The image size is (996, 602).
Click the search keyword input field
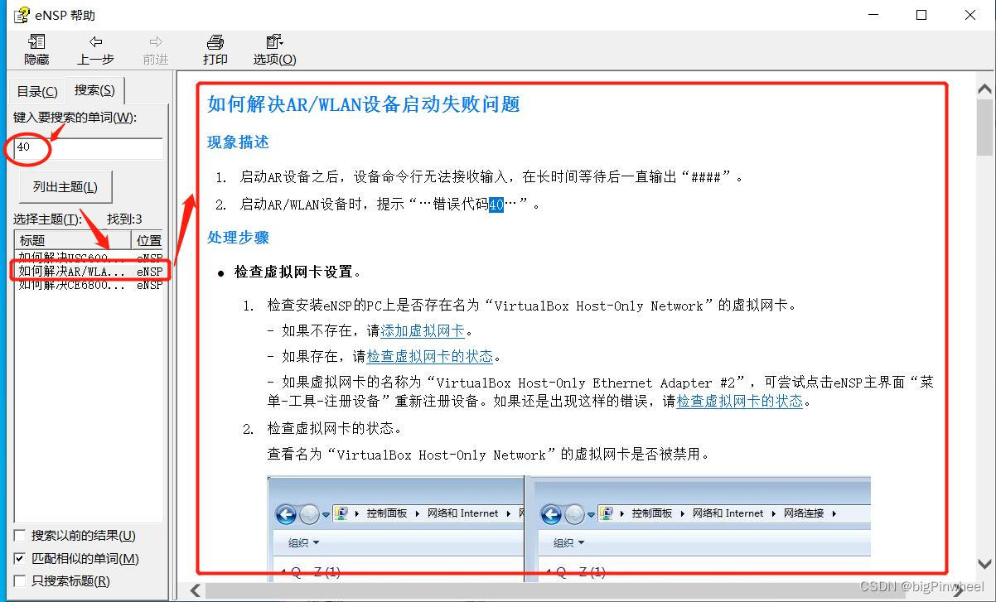[x=88, y=148]
